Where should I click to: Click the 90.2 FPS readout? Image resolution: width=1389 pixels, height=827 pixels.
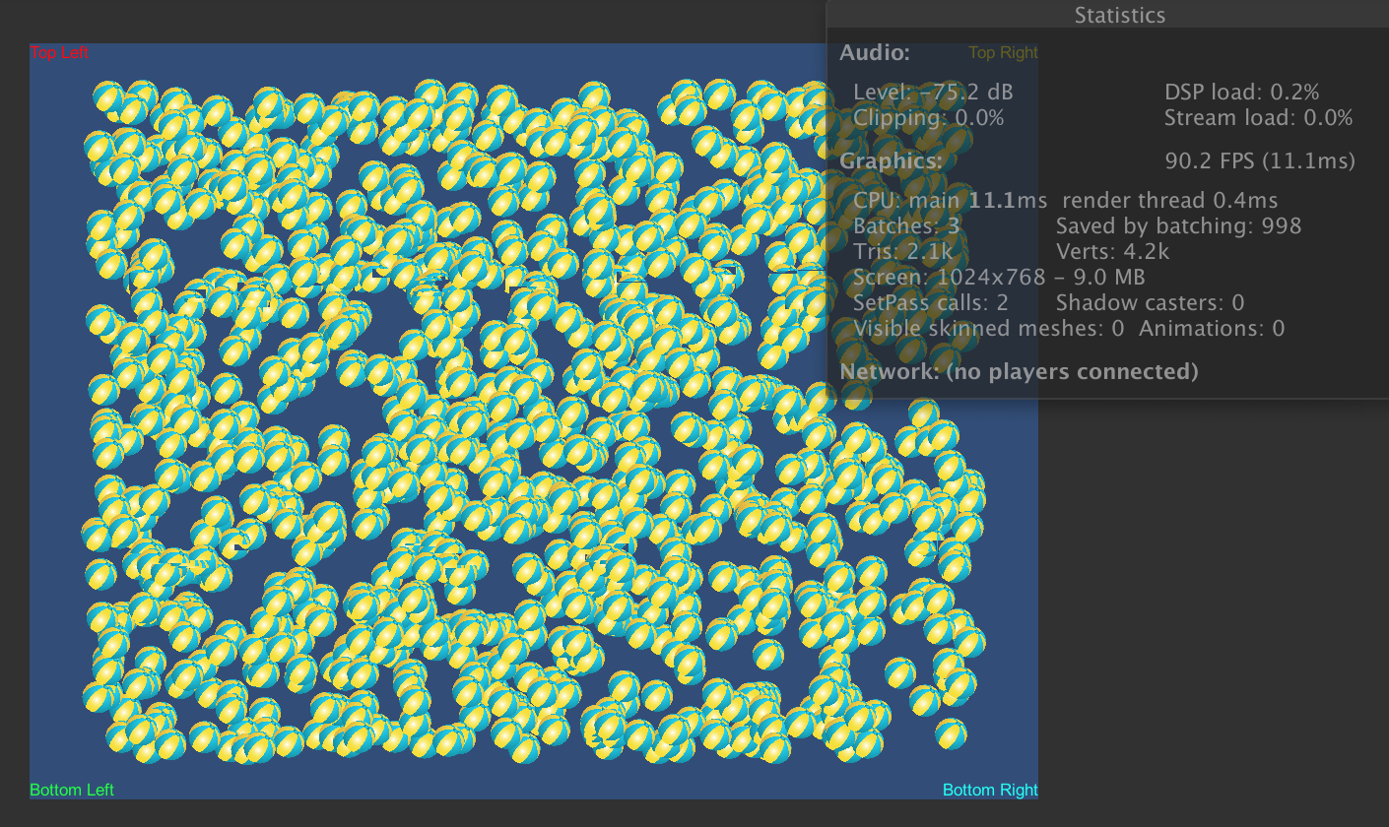click(x=1260, y=160)
